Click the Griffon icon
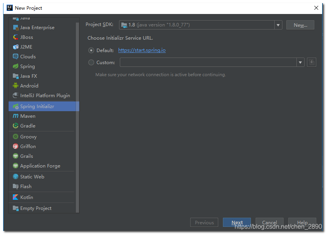326x234 pixels. point(16,146)
